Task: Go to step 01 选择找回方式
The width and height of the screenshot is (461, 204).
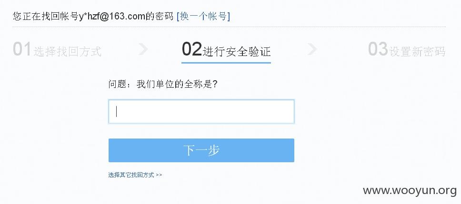Action: click(x=57, y=49)
